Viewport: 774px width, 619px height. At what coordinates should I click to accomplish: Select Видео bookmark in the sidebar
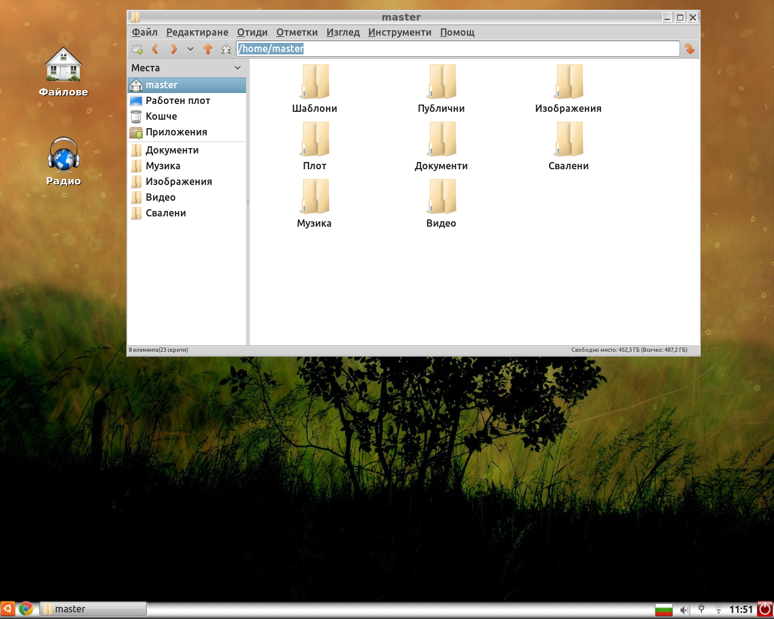click(187, 198)
